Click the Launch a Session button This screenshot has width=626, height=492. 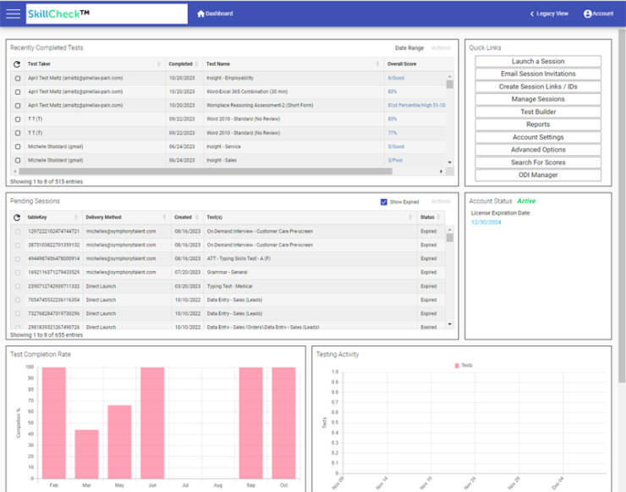point(538,62)
